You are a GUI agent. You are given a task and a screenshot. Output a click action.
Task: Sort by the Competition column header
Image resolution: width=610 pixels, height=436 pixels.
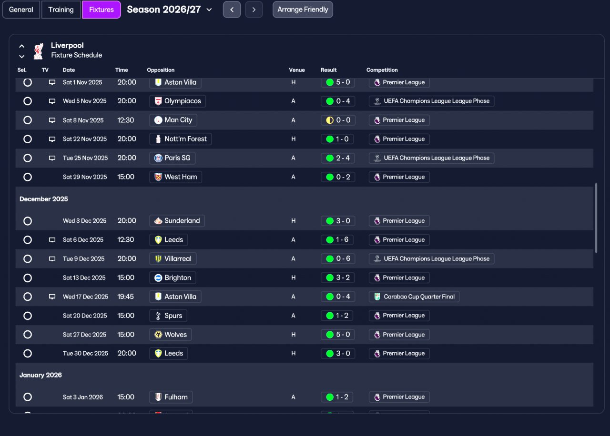click(x=382, y=70)
